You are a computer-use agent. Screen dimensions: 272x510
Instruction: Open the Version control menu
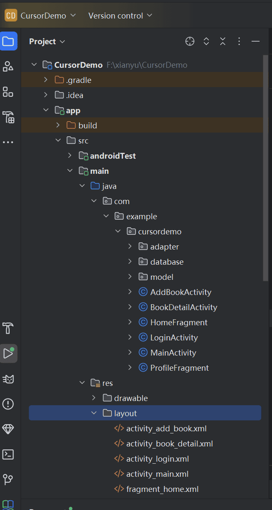120,16
